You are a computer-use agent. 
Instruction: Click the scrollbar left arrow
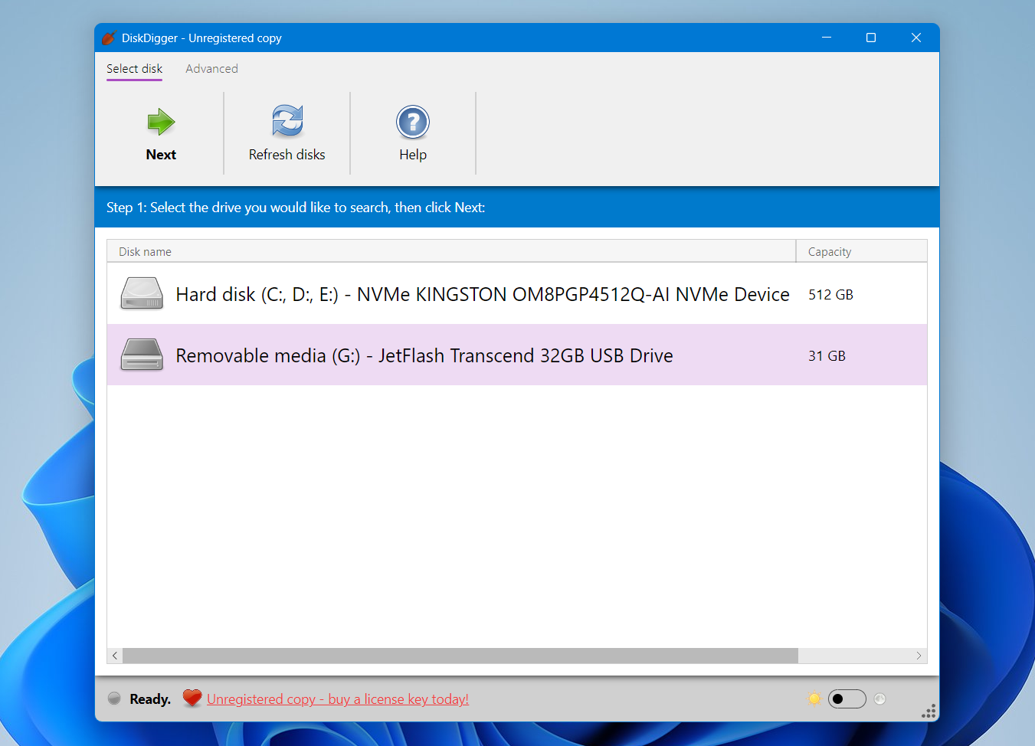point(115,656)
